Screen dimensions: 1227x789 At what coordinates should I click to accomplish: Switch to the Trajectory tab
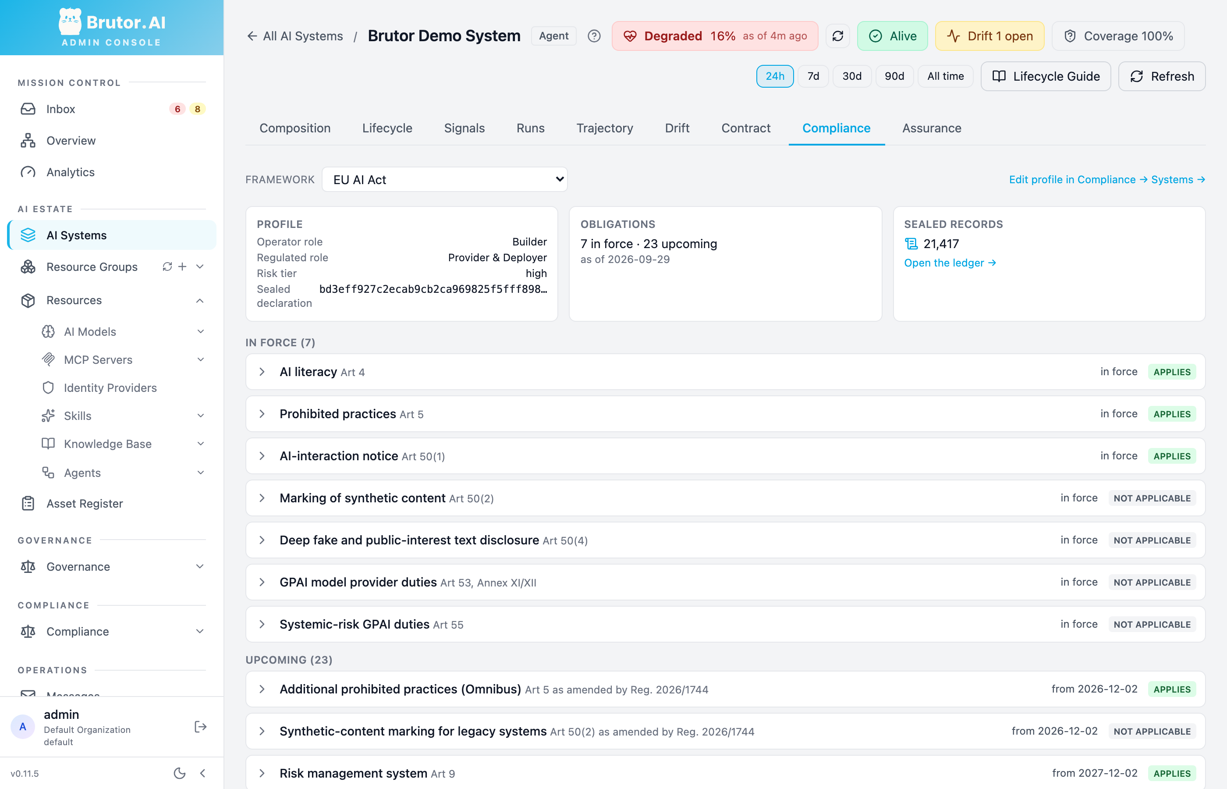point(605,128)
